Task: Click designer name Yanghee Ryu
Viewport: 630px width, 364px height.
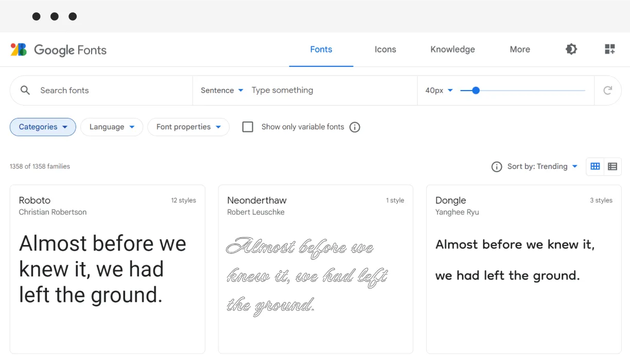Action: [457, 212]
